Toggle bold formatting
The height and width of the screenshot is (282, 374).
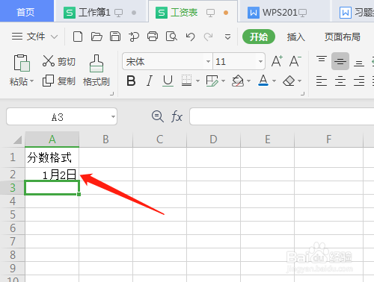pyautogui.click(x=131, y=81)
